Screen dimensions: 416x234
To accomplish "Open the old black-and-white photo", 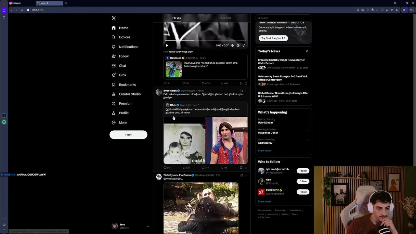I will tap(184, 140).
